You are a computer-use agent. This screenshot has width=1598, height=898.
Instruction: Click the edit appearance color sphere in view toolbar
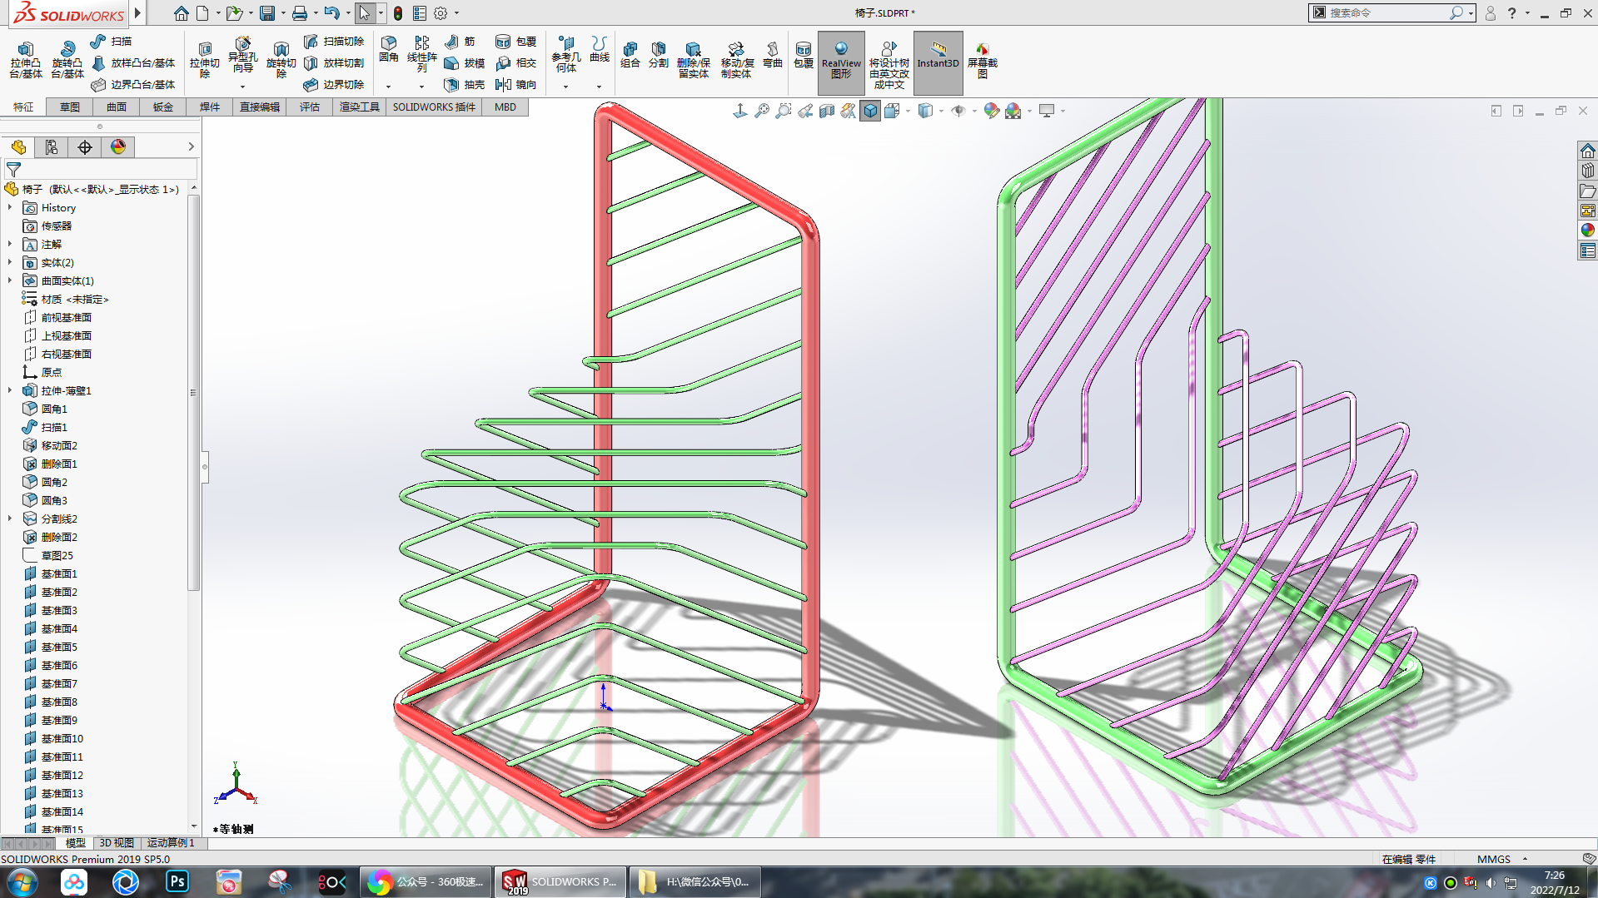coord(991,111)
